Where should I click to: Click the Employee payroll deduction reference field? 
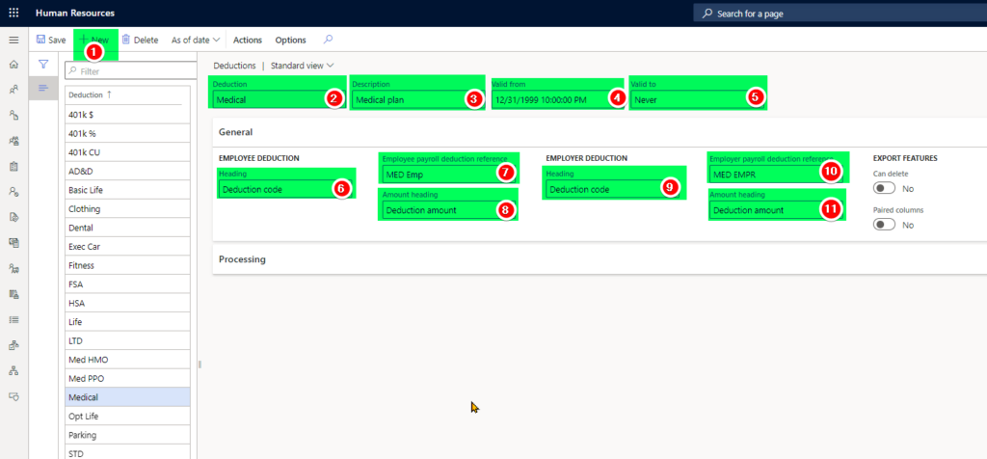(x=447, y=174)
